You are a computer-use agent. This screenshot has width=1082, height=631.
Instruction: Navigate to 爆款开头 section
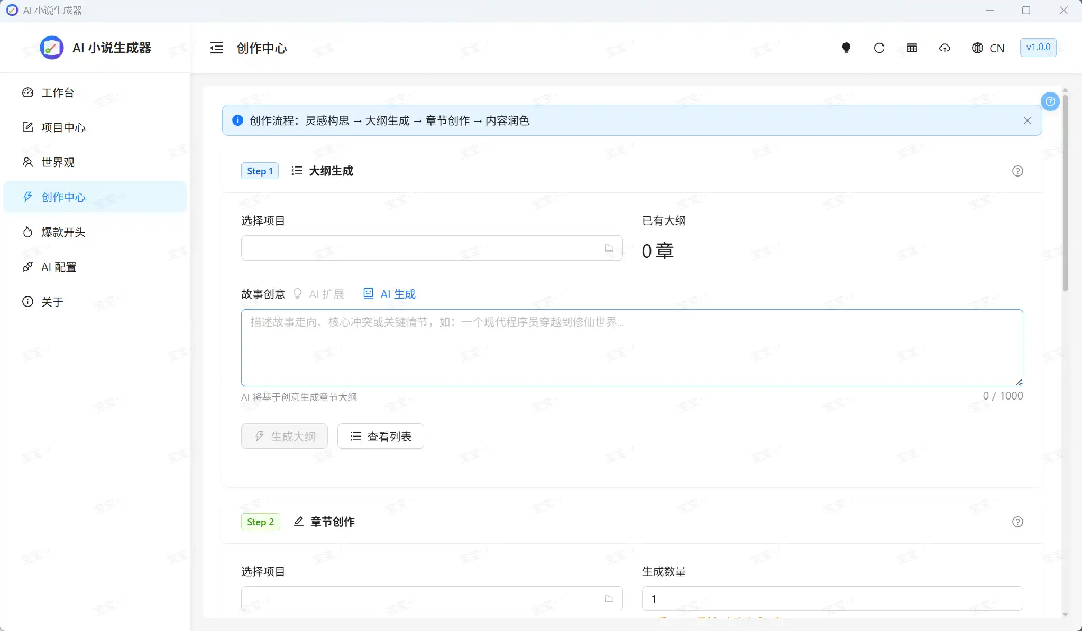(x=63, y=232)
